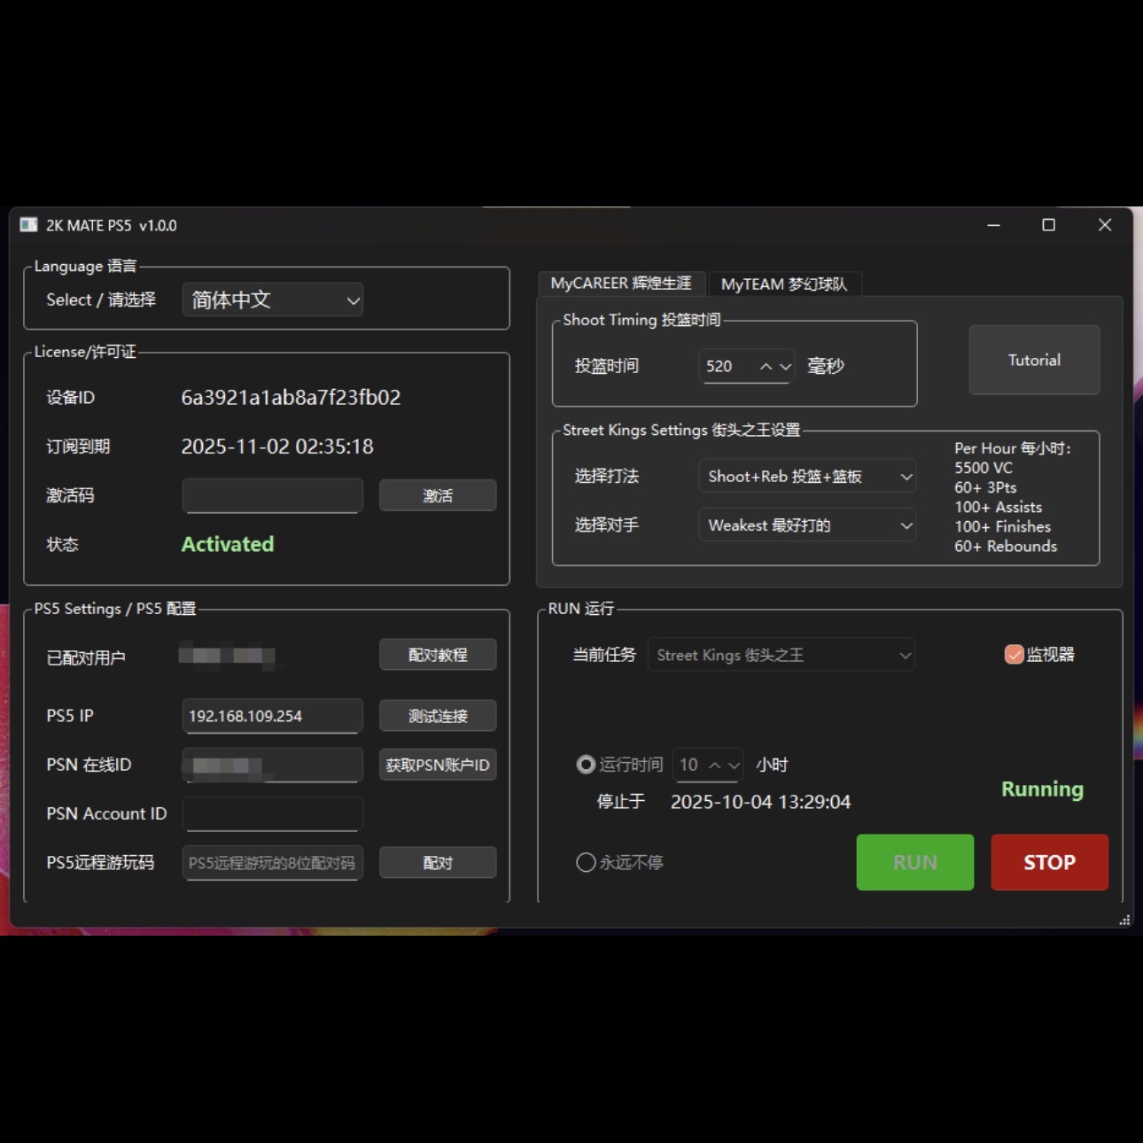Switch to the MyTEAM 梦幻球队 tab
Image resolution: width=1143 pixels, height=1143 pixels.
coord(785,284)
